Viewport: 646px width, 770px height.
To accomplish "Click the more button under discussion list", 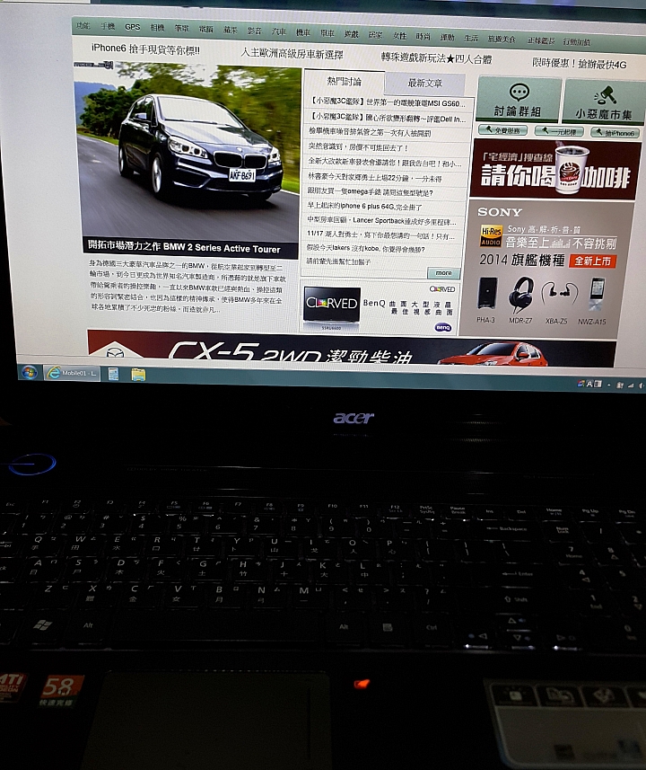I will pyautogui.click(x=443, y=273).
